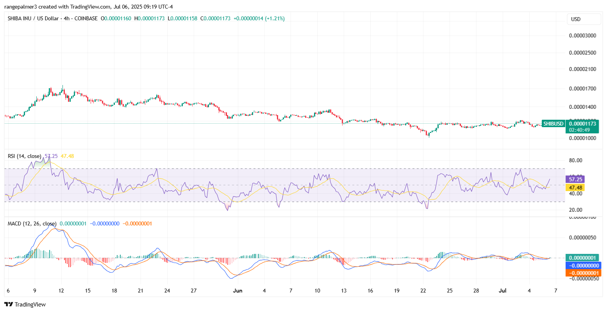Click the 0.00001400 price axis label
The width and height of the screenshot is (607, 312).
tap(582, 107)
